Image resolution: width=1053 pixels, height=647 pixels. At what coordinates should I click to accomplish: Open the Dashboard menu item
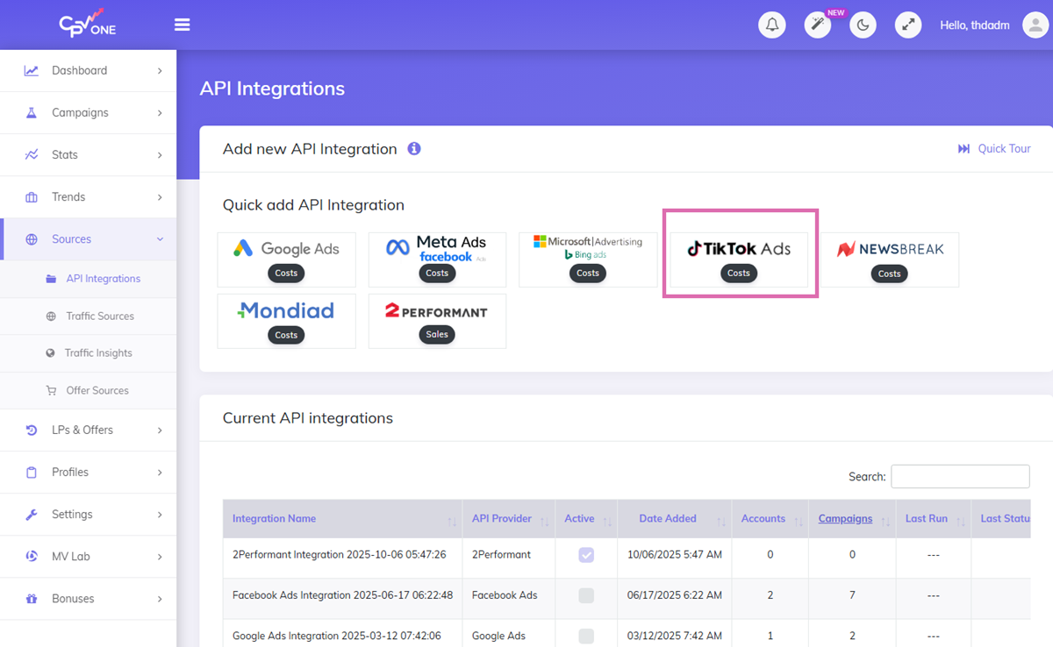point(80,69)
